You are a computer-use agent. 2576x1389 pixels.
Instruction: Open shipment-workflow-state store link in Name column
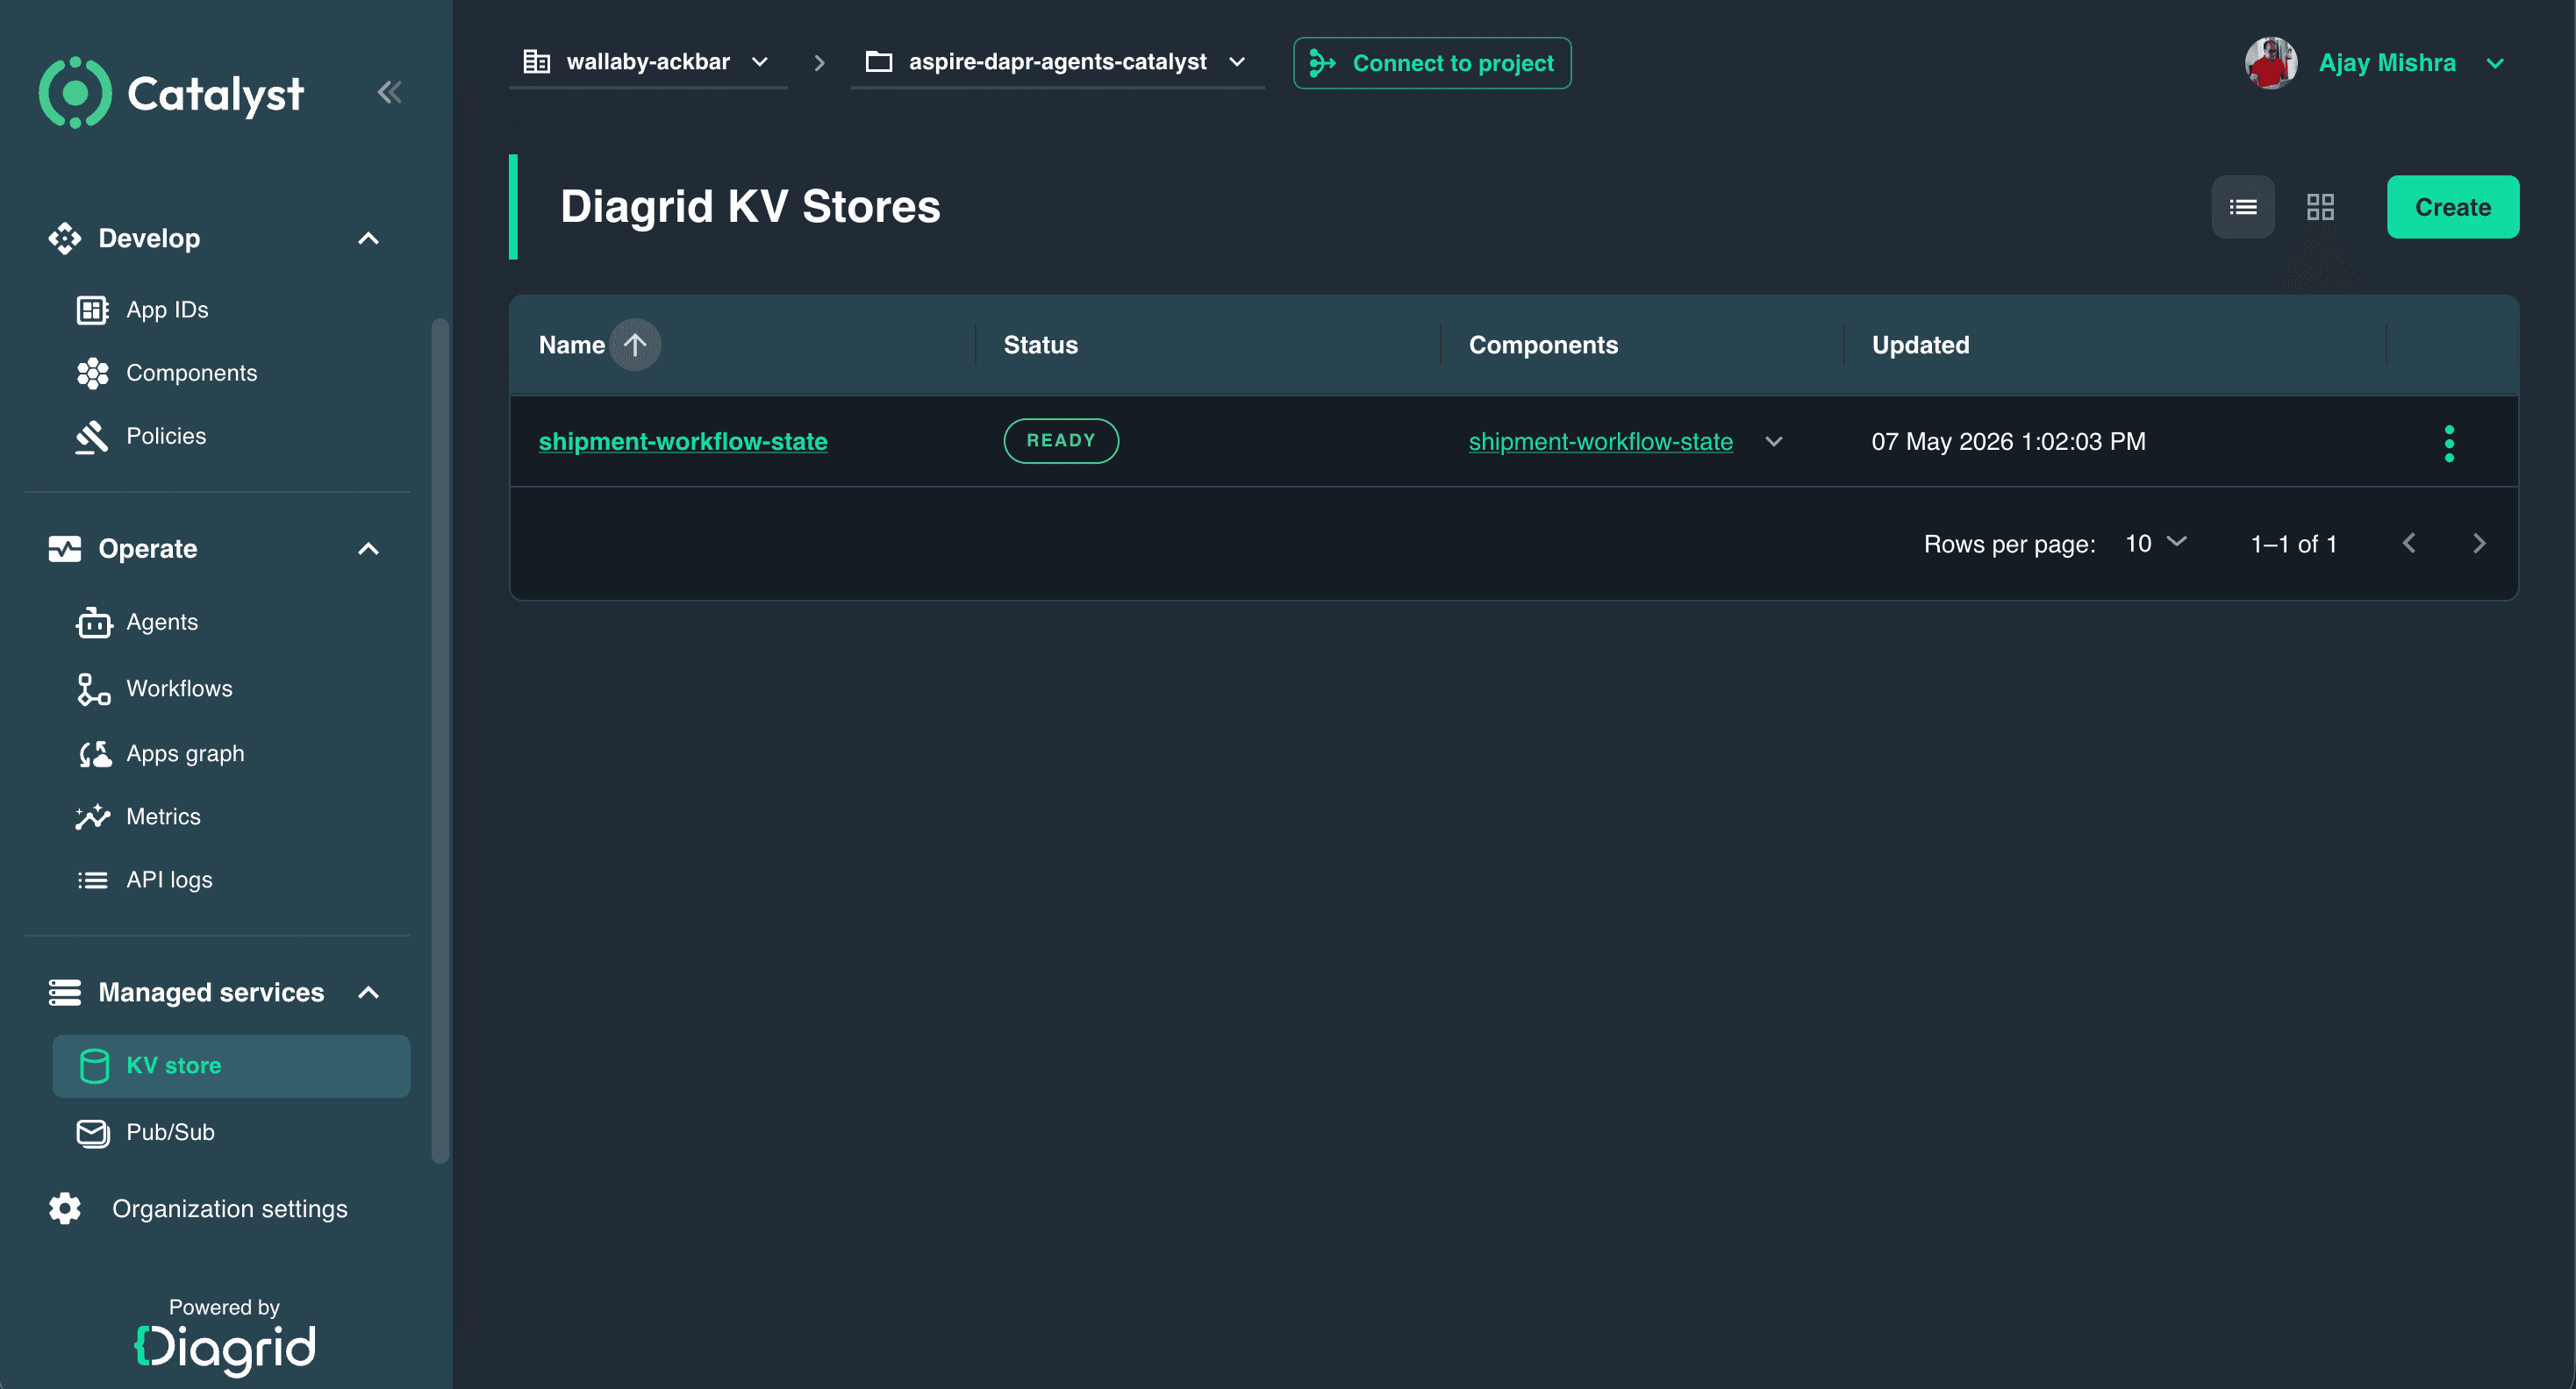(x=683, y=441)
